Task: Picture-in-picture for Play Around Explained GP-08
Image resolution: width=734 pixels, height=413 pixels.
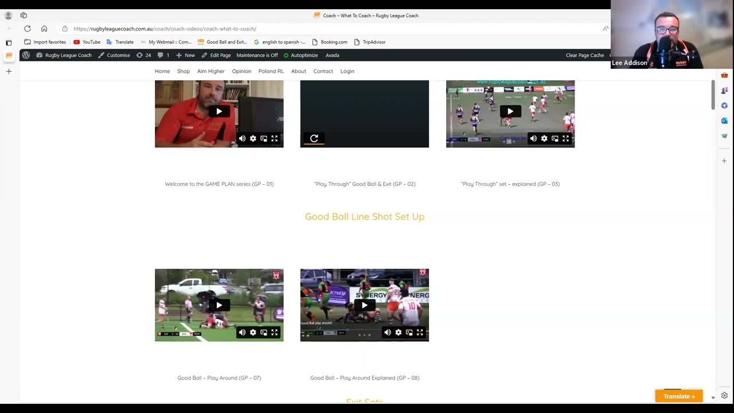Action: click(x=409, y=332)
